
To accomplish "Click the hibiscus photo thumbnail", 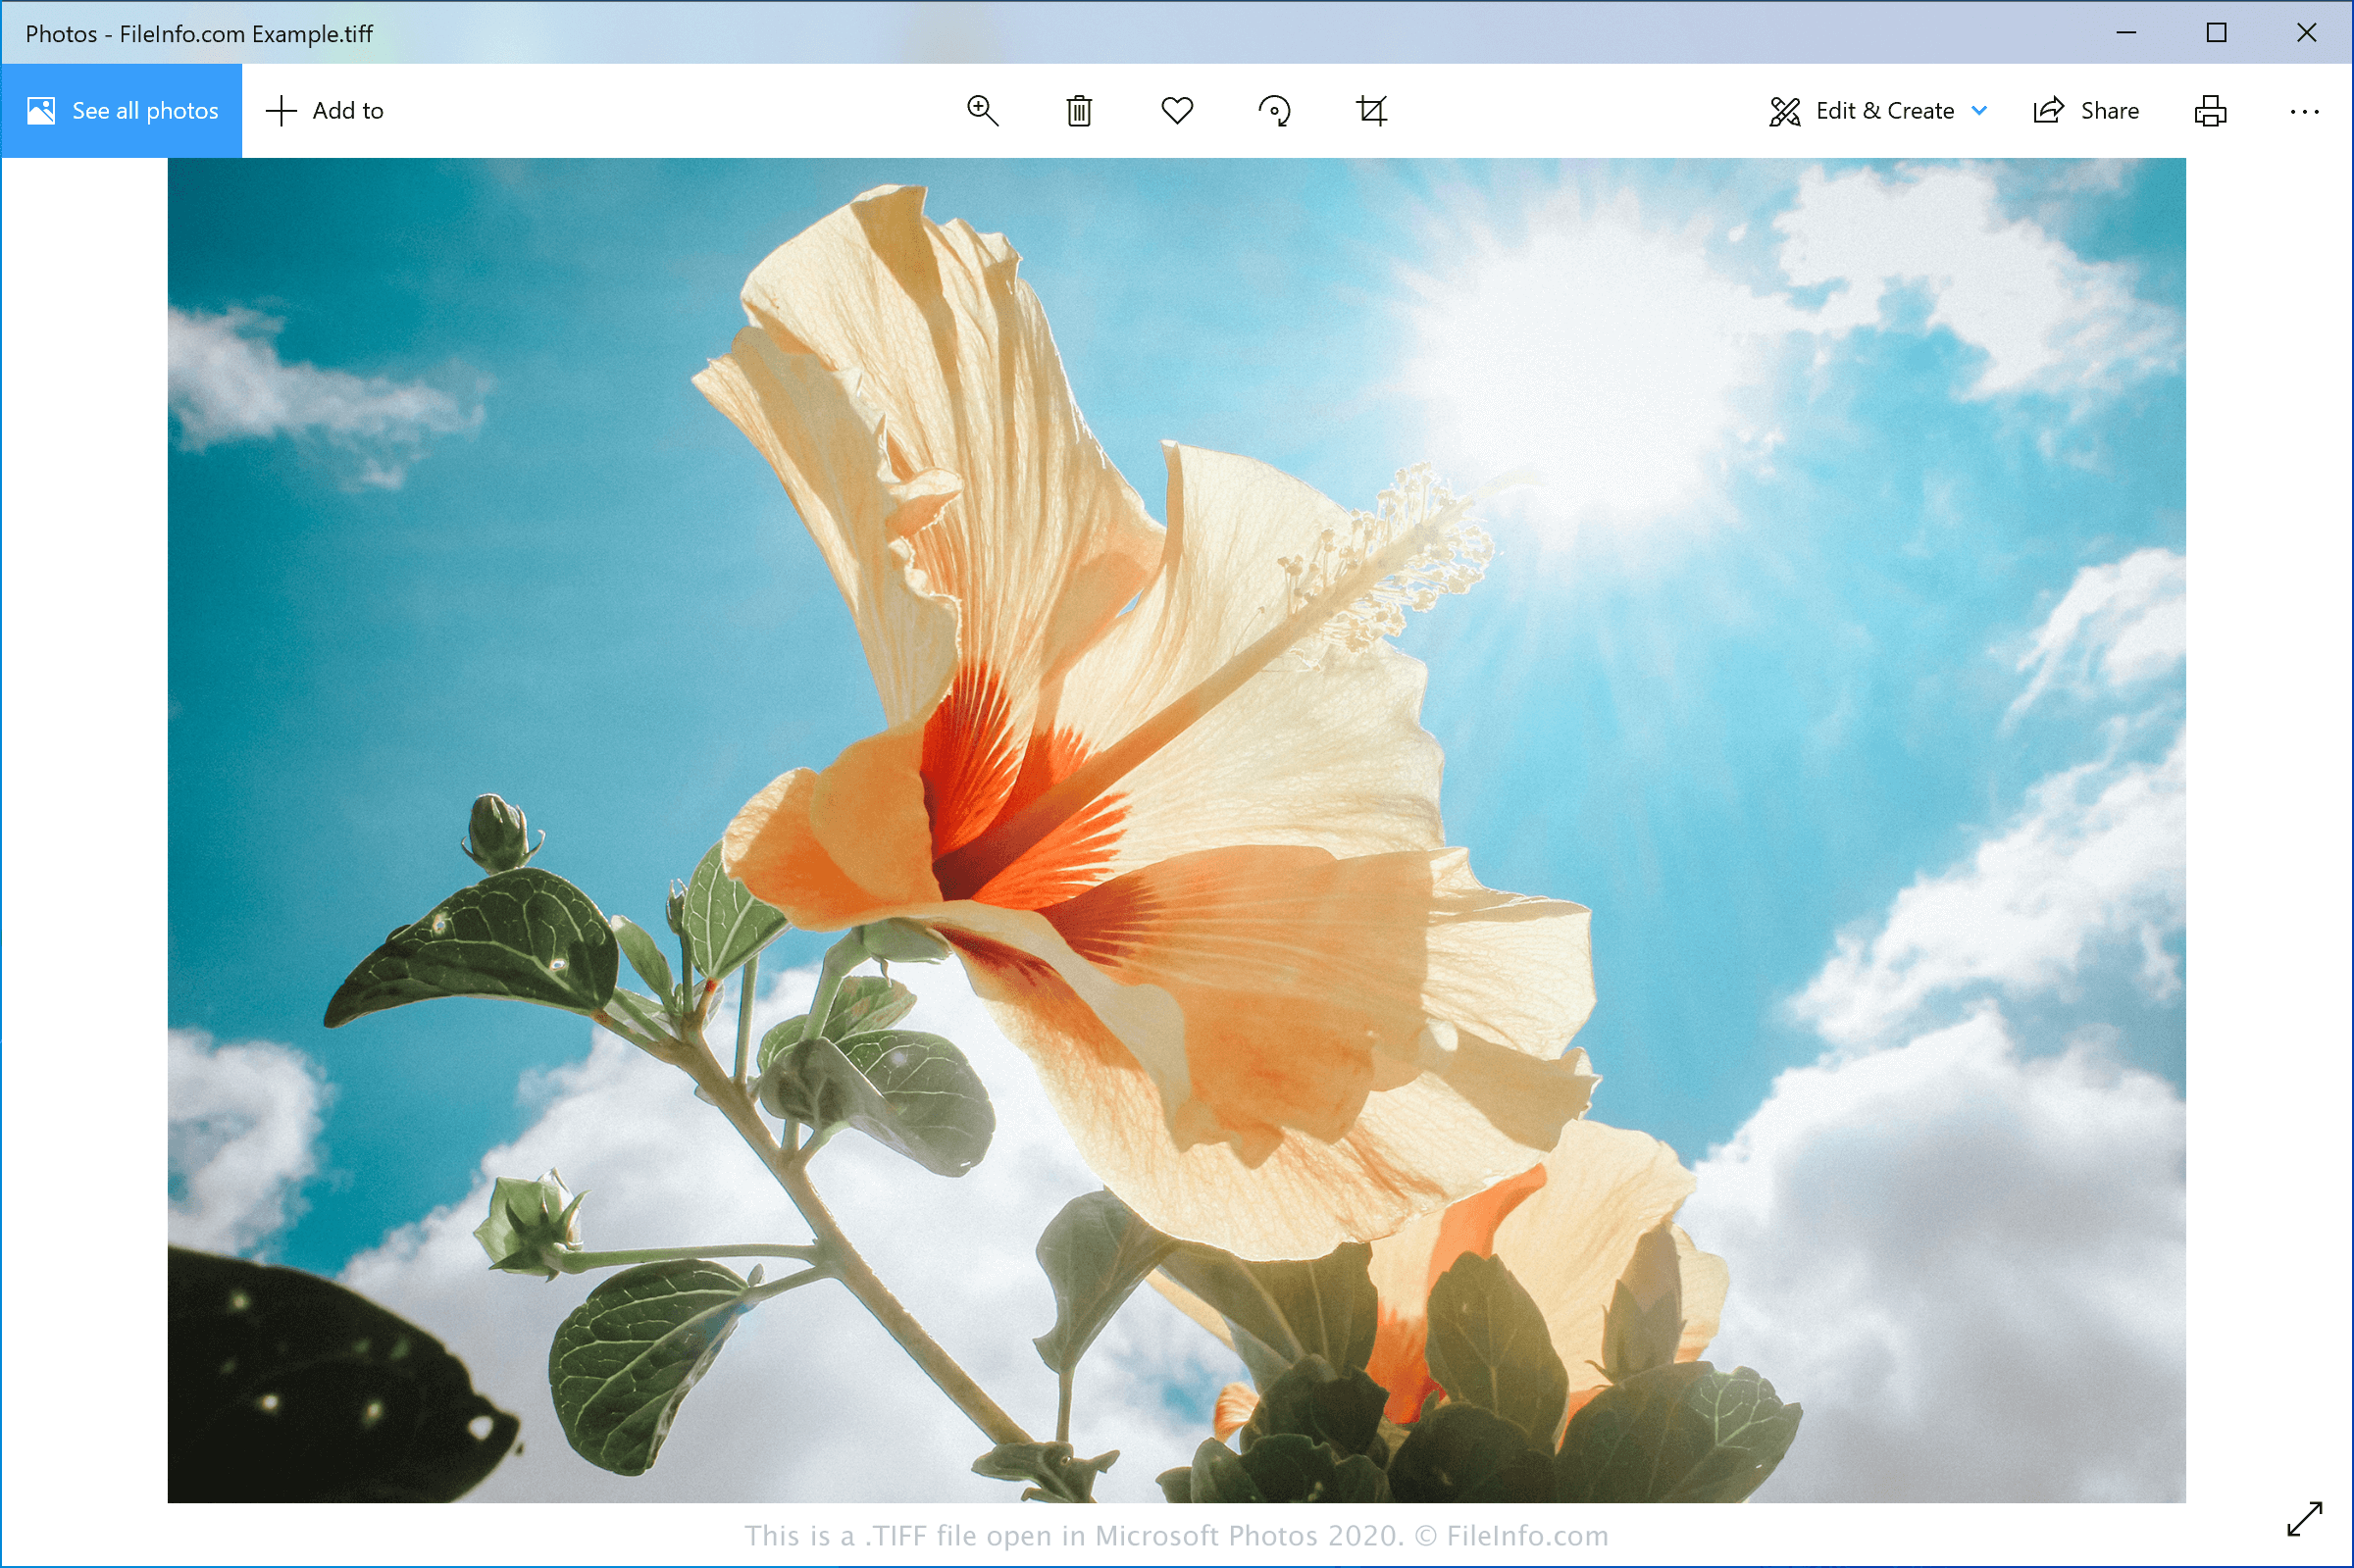I will coord(1176,832).
